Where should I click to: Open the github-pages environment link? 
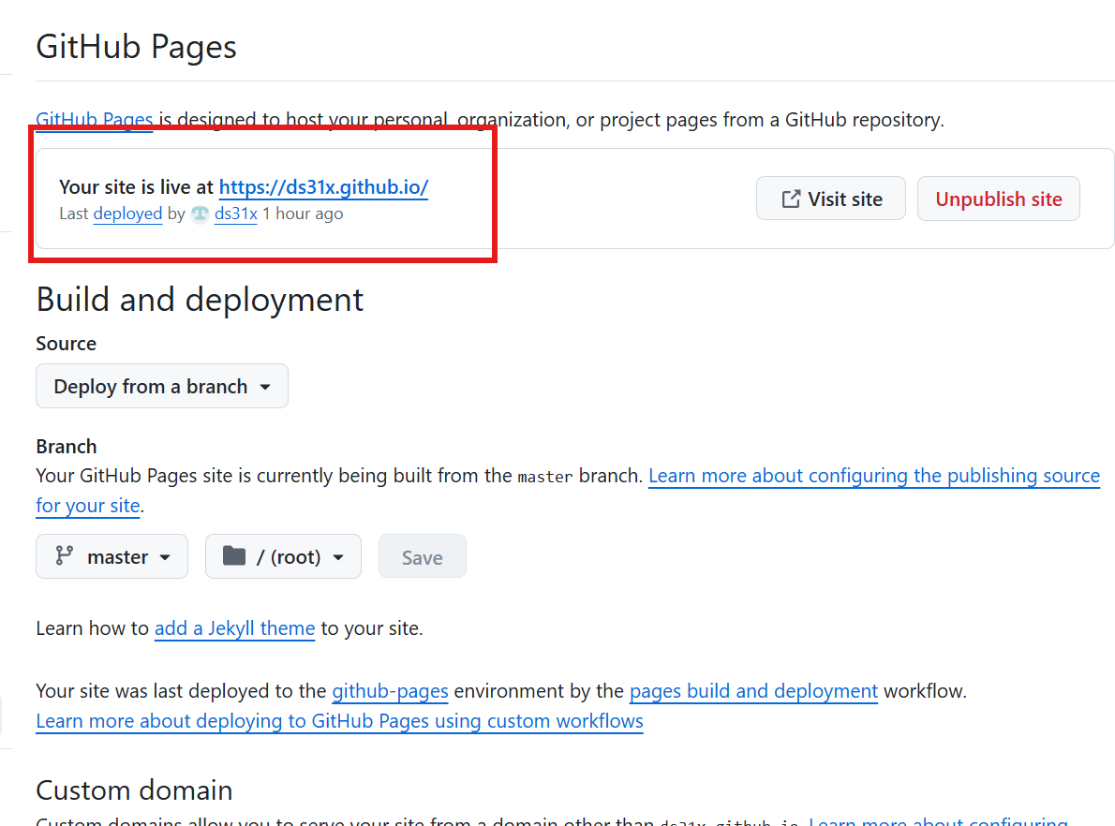(x=391, y=691)
